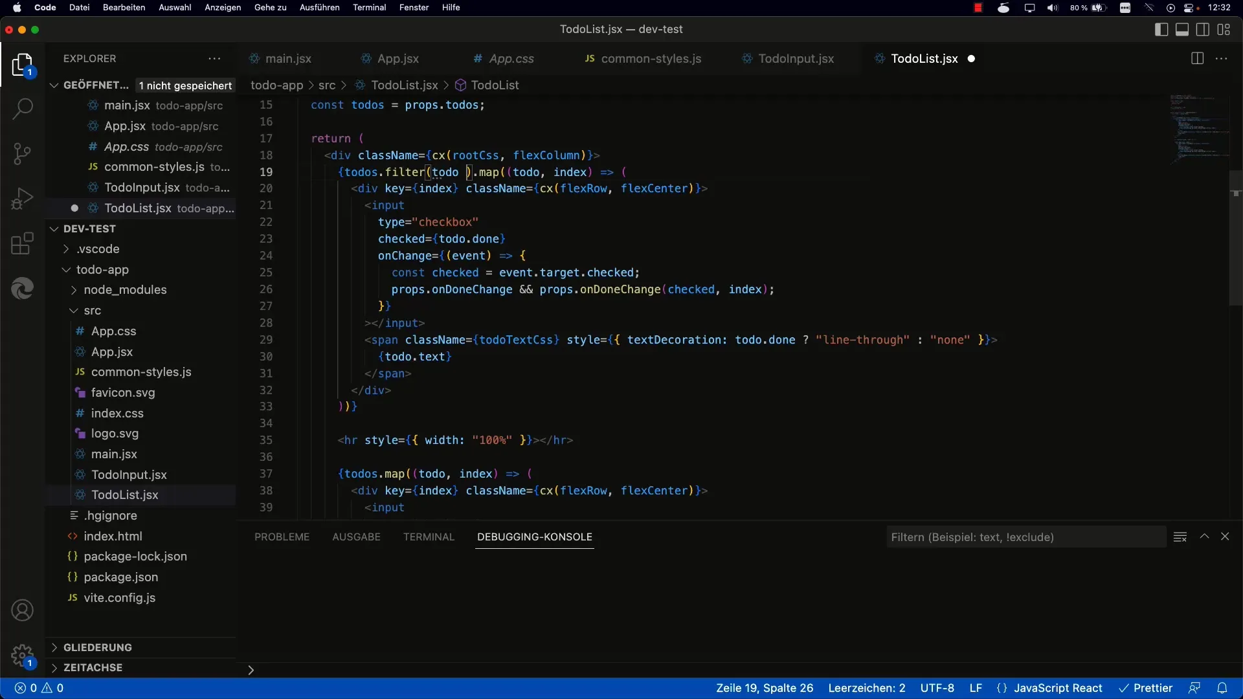The height and width of the screenshot is (699, 1243).
Task: Open the PROBLEME panel tab
Action: click(x=282, y=537)
